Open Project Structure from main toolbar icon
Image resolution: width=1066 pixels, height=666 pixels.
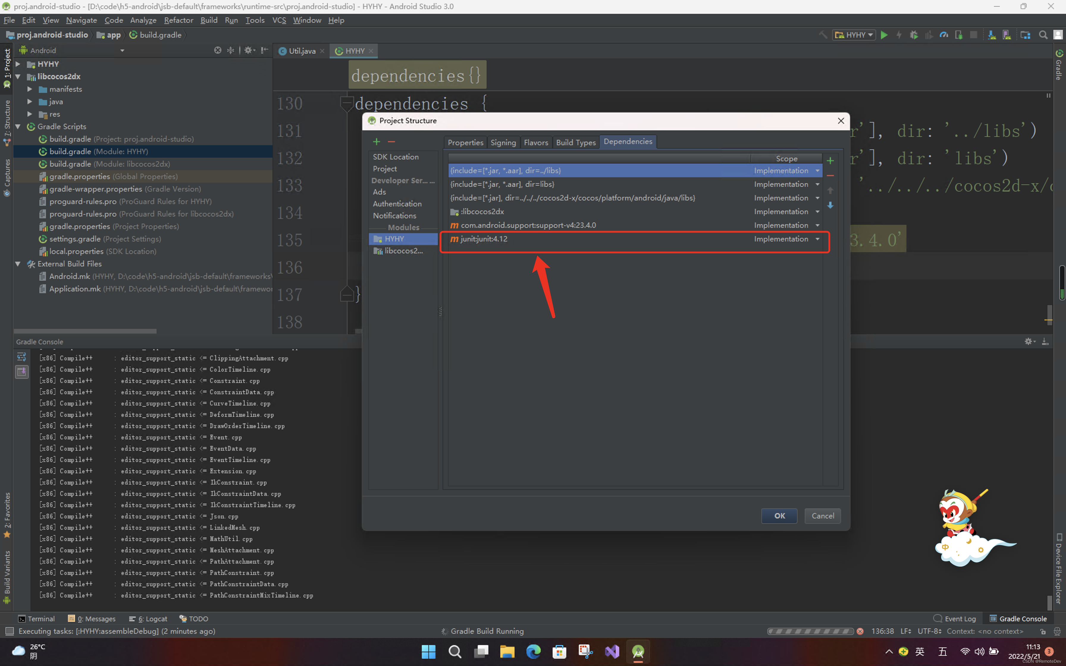click(x=1025, y=35)
